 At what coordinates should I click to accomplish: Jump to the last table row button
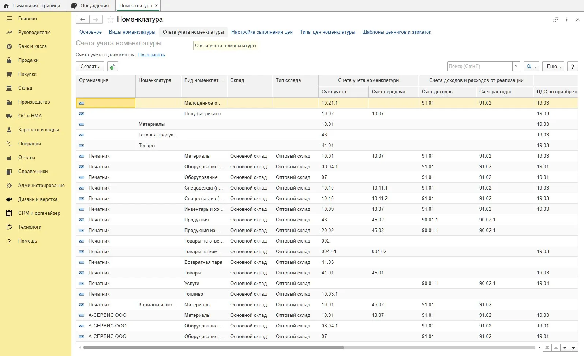point(573,348)
